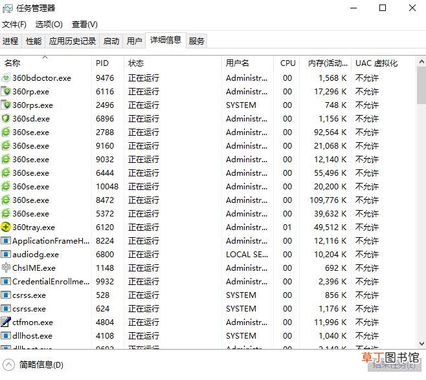Click the LOCAL SE... user name cell
Screen dimensions: 426x380
pos(247,255)
